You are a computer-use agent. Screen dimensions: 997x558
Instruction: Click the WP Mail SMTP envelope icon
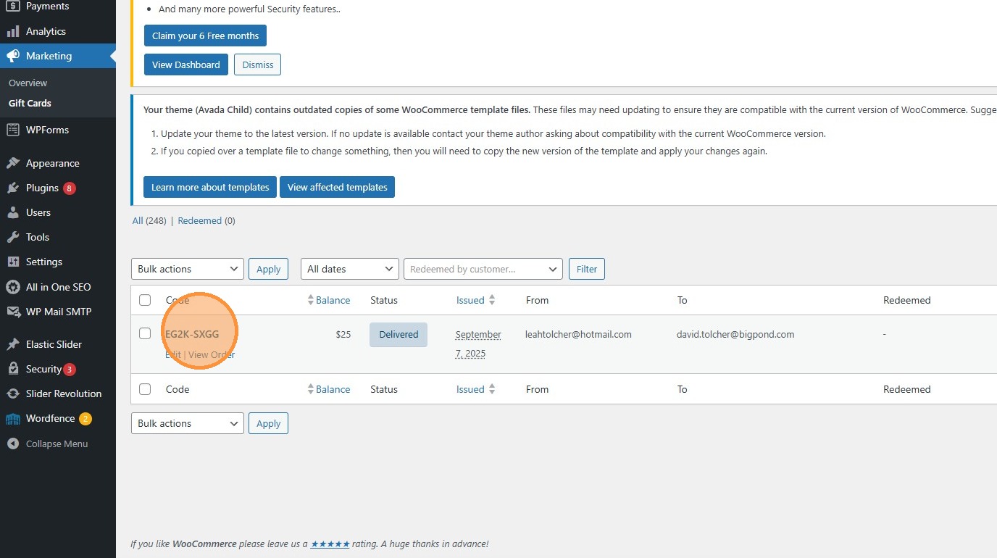coord(12,312)
